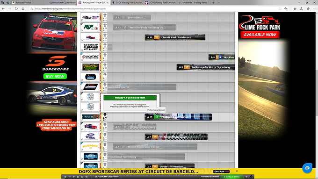Click the trophy icon on Fanatec row
Screen dimensions: 318x179
(x=105, y=55)
